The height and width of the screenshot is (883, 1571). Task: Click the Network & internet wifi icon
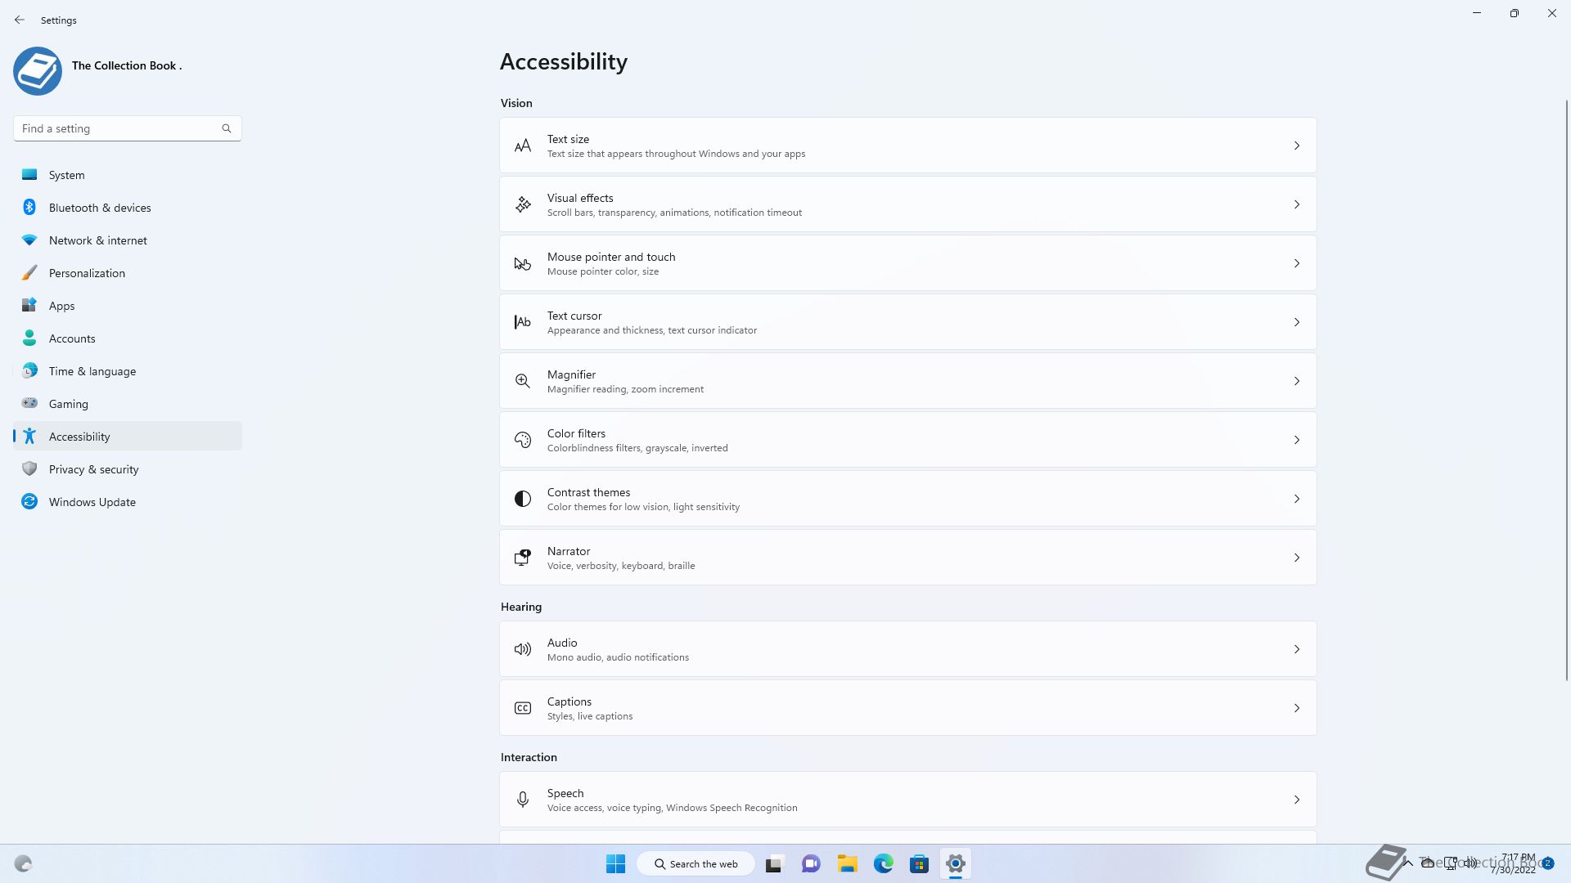(29, 240)
